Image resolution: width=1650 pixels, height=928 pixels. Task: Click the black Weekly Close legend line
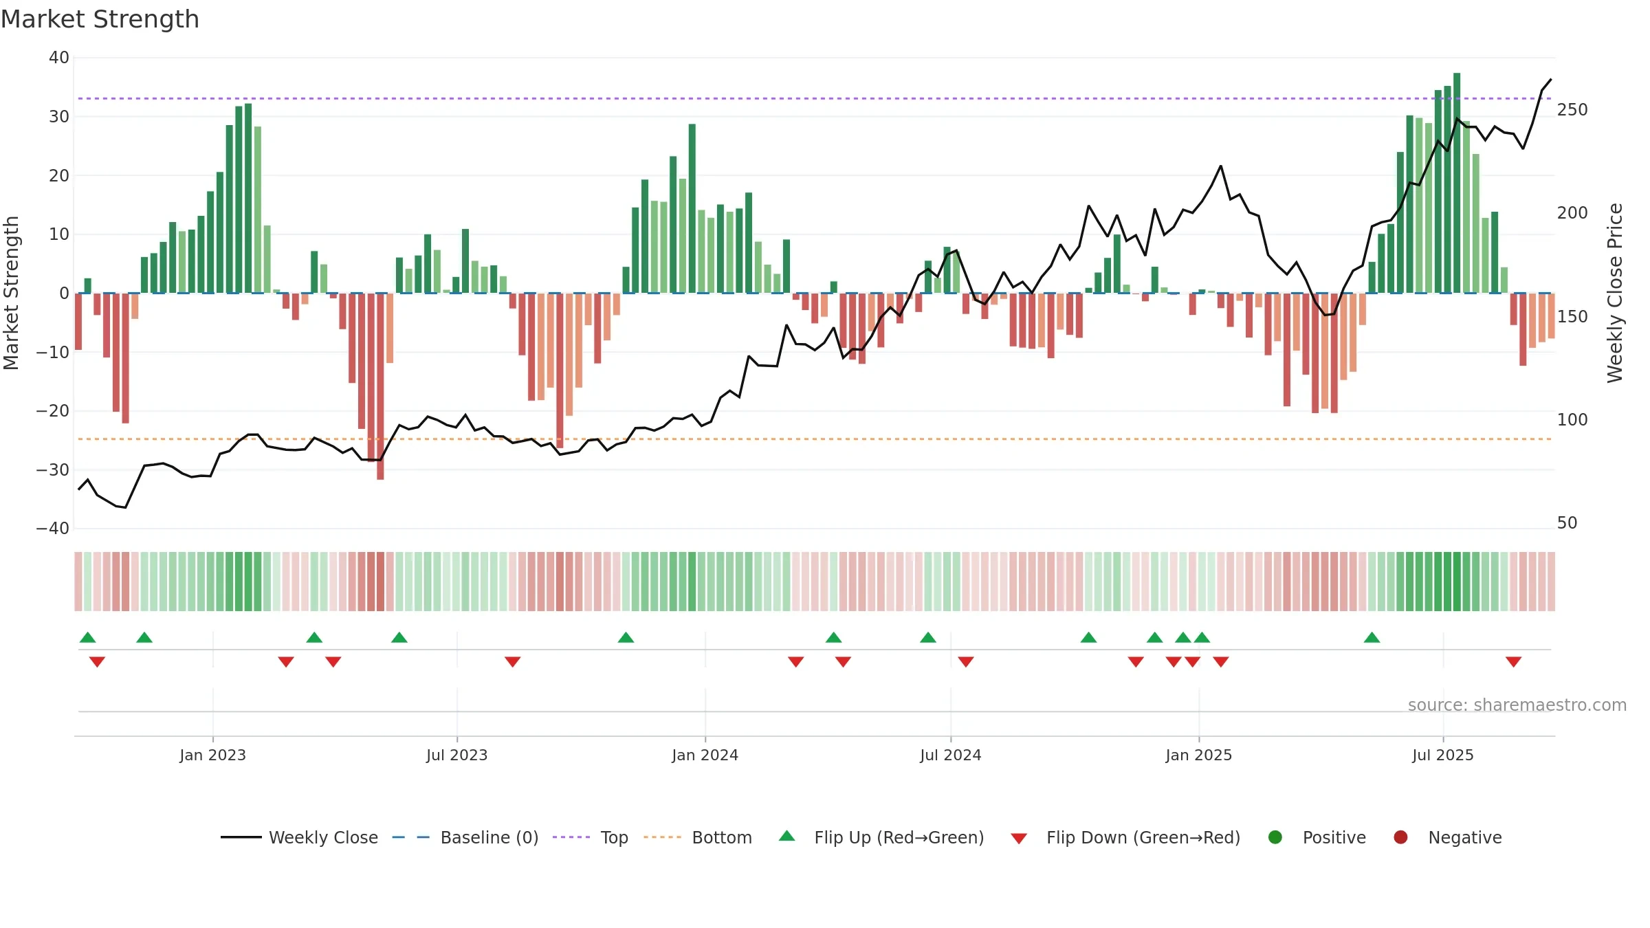[241, 837]
